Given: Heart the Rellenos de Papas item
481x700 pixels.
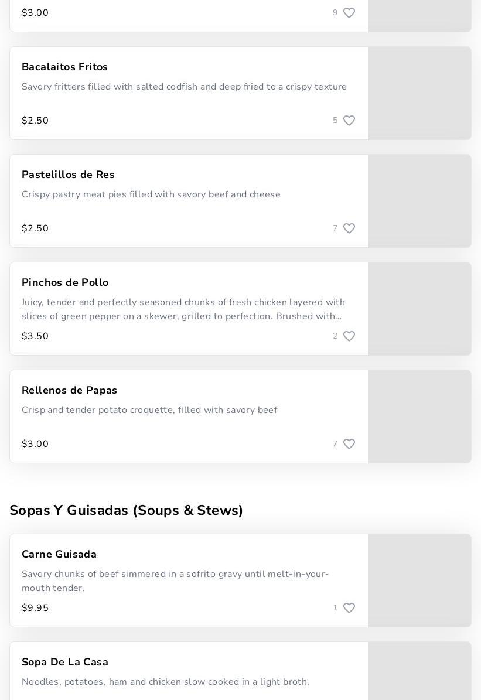Looking at the screenshot, I should (x=349, y=444).
